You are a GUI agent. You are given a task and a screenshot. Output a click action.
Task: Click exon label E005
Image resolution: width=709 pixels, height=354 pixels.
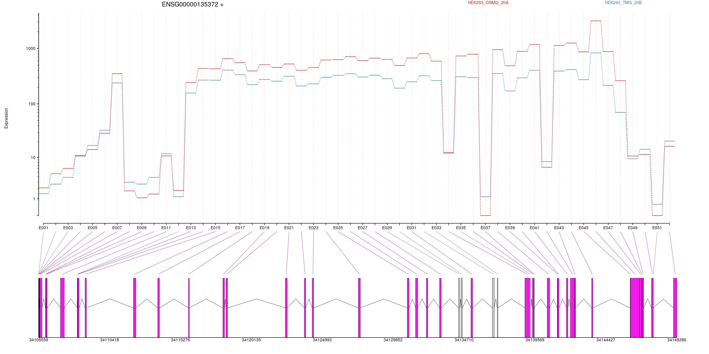(92, 228)
